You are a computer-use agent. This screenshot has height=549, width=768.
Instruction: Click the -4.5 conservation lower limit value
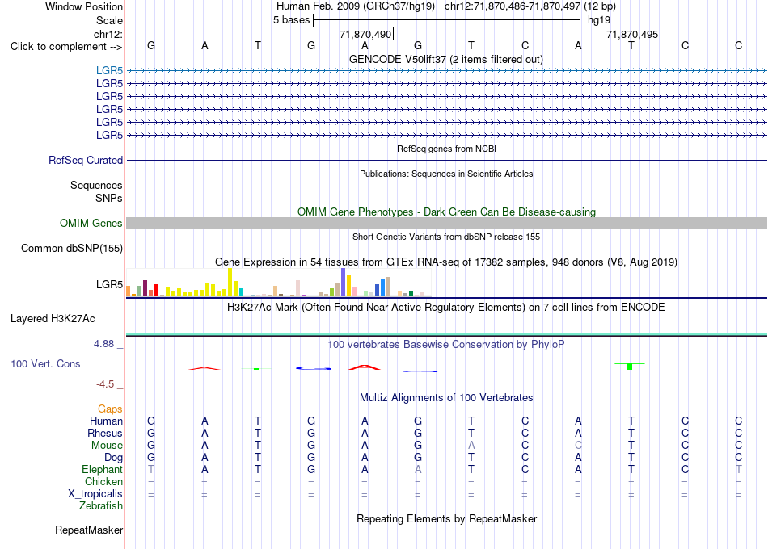[105, 384]
